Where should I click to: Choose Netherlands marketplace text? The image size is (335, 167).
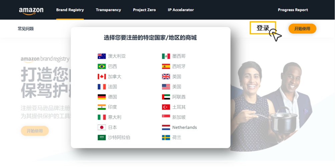tap(185, 127)
